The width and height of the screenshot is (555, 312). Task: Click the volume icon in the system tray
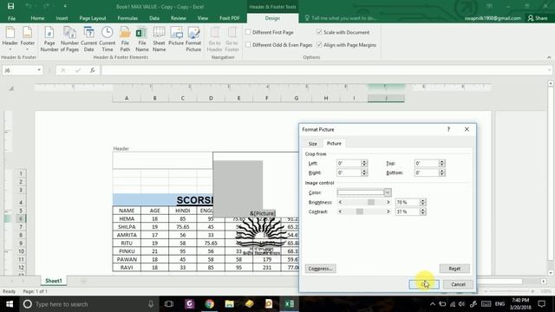[x=461, y=304]
